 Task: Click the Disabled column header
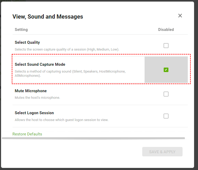coord(166,30)
